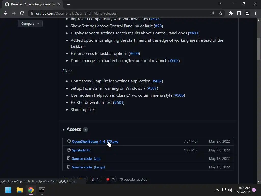Click package icon beside Symbols.7z
Screen dimensions: 261x196
[69, 150]
